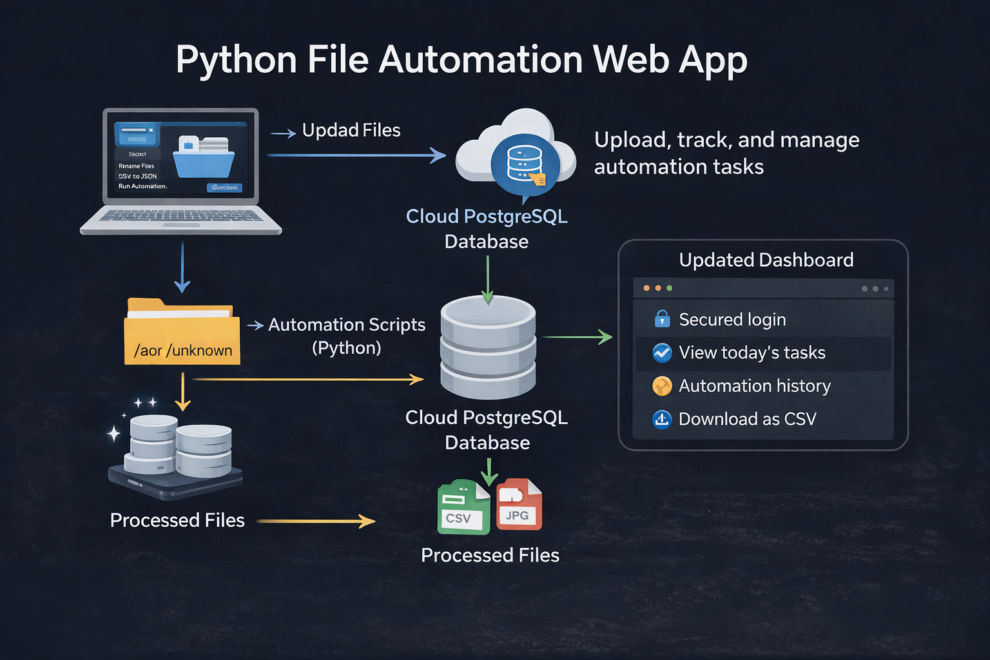Viewport: 990px width, 660px height.
Task: Click the green dot color swatch
Action: [x=668, y=288]
